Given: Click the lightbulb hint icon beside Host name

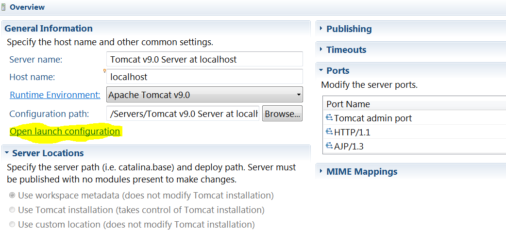Looking at the screenshot, I should (x=104, y=71).
